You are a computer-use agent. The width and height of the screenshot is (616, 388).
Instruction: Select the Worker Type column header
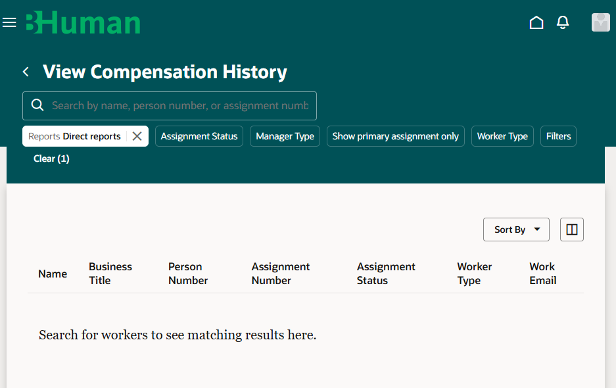coord(474,274)
